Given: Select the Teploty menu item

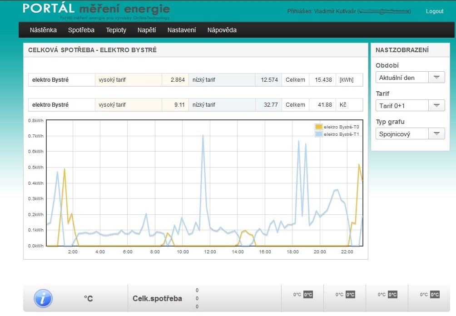Looking at the screenshot, I should point(116,30).
